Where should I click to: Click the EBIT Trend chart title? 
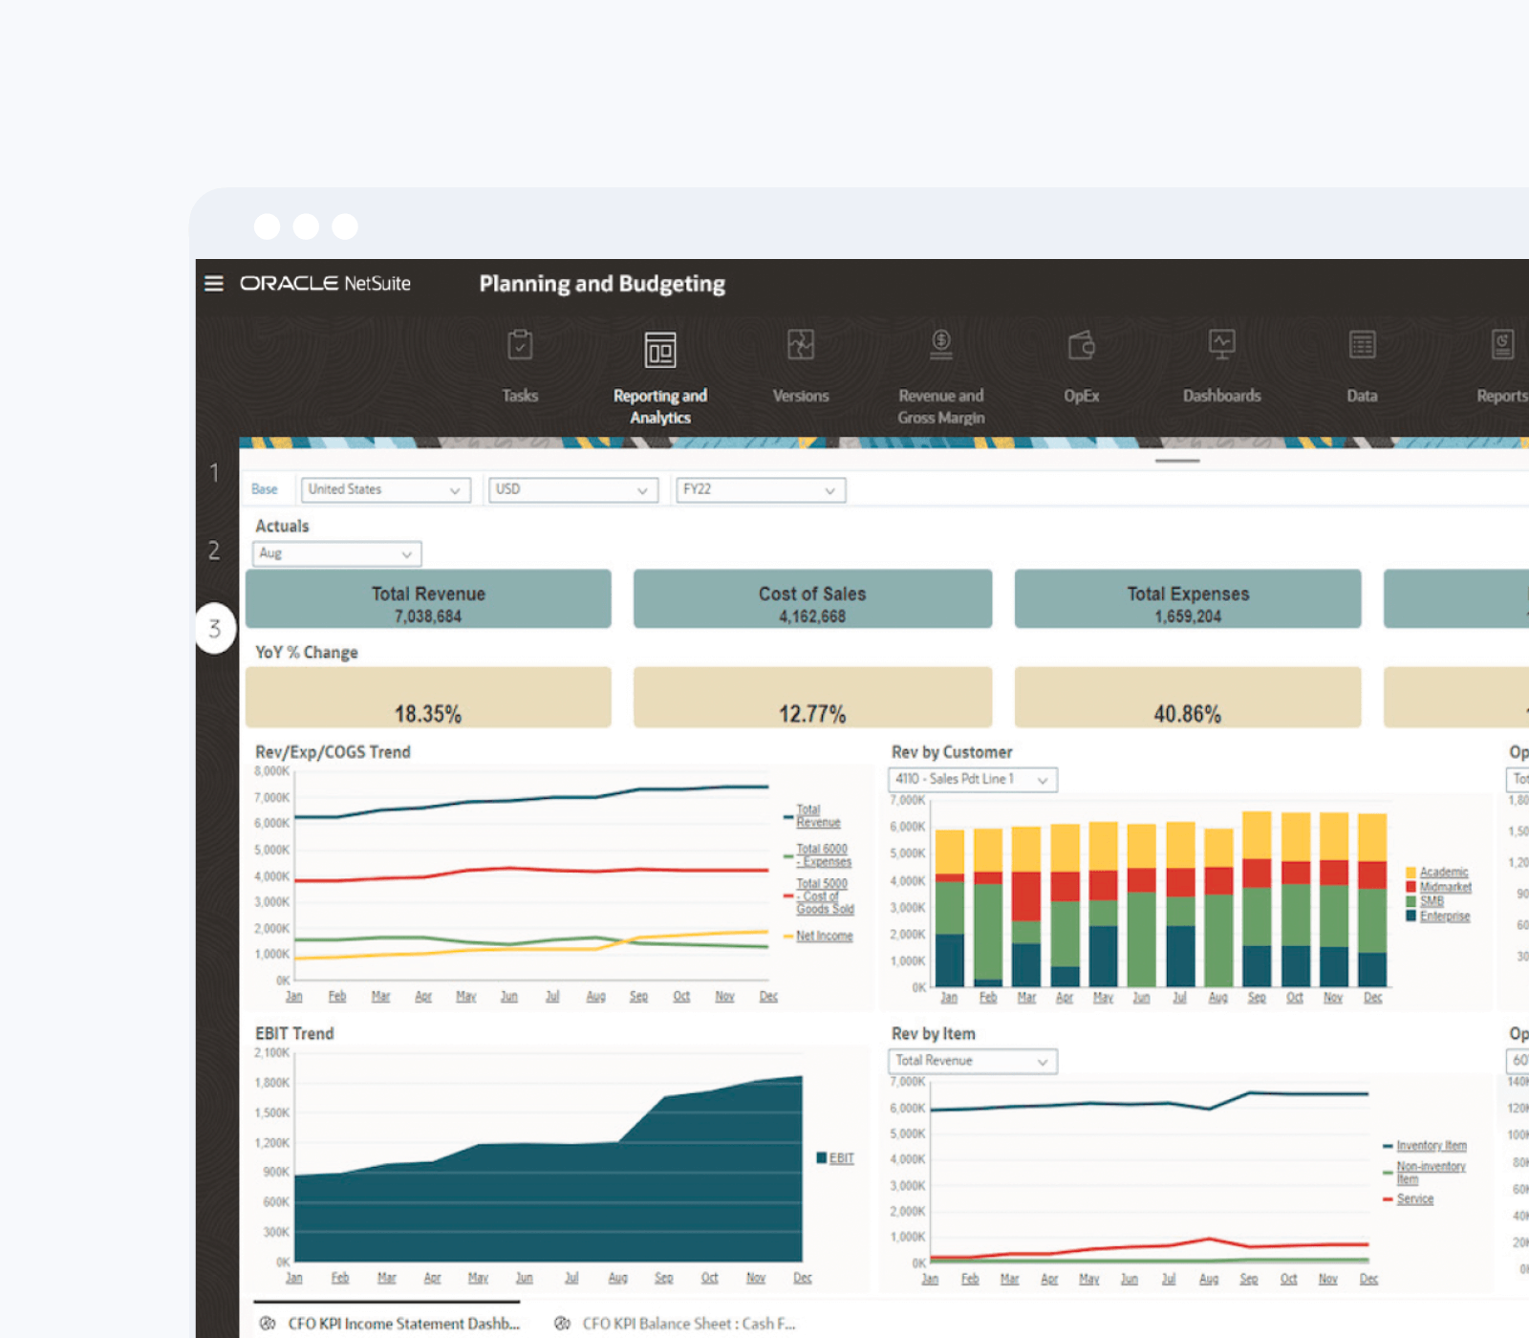tap(294, 1034)
